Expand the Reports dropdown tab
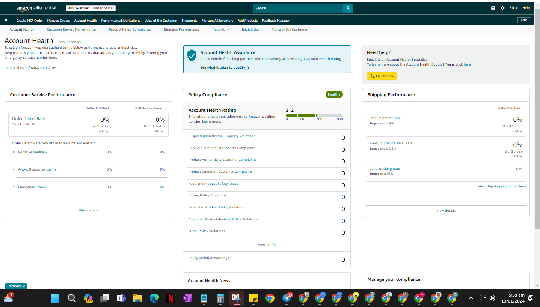The image size is (540, 307). [221, 30]
